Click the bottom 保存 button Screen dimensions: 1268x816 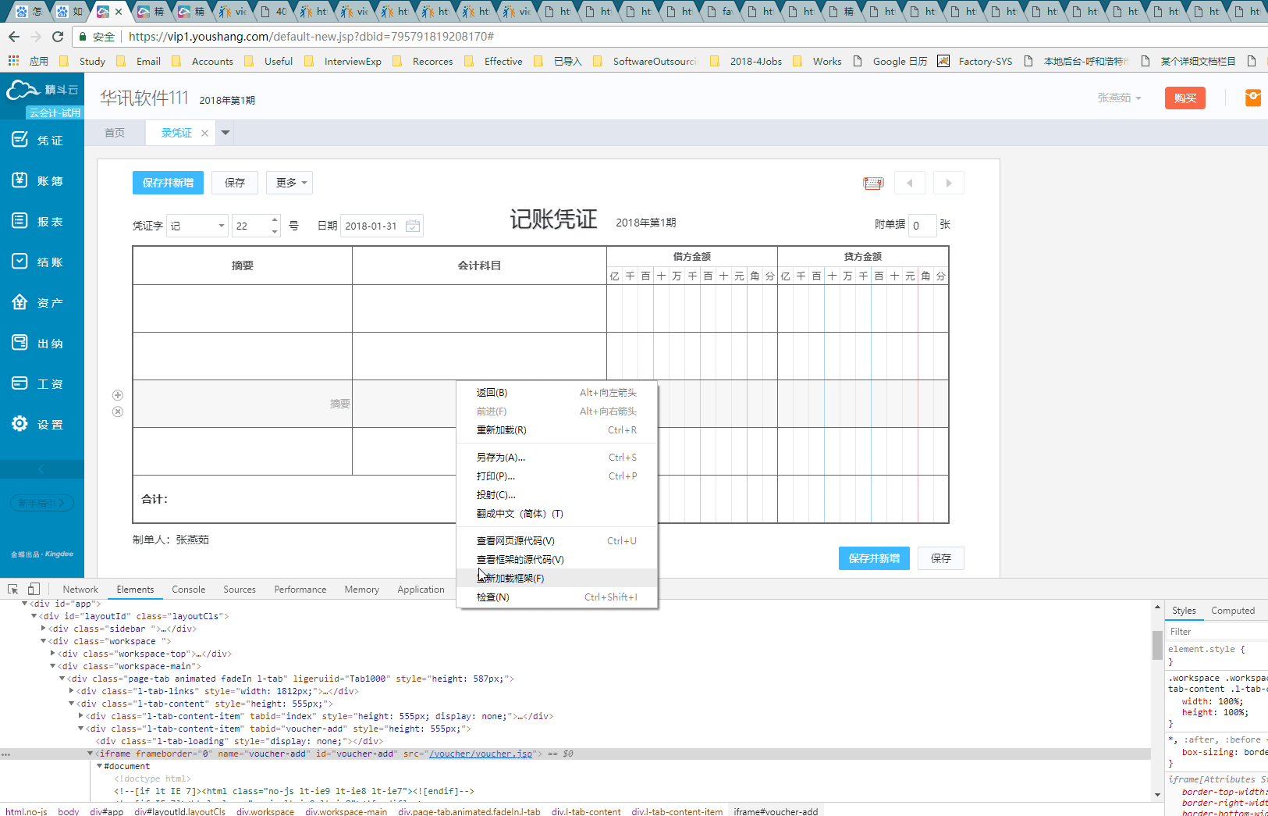tap(941, 558)
